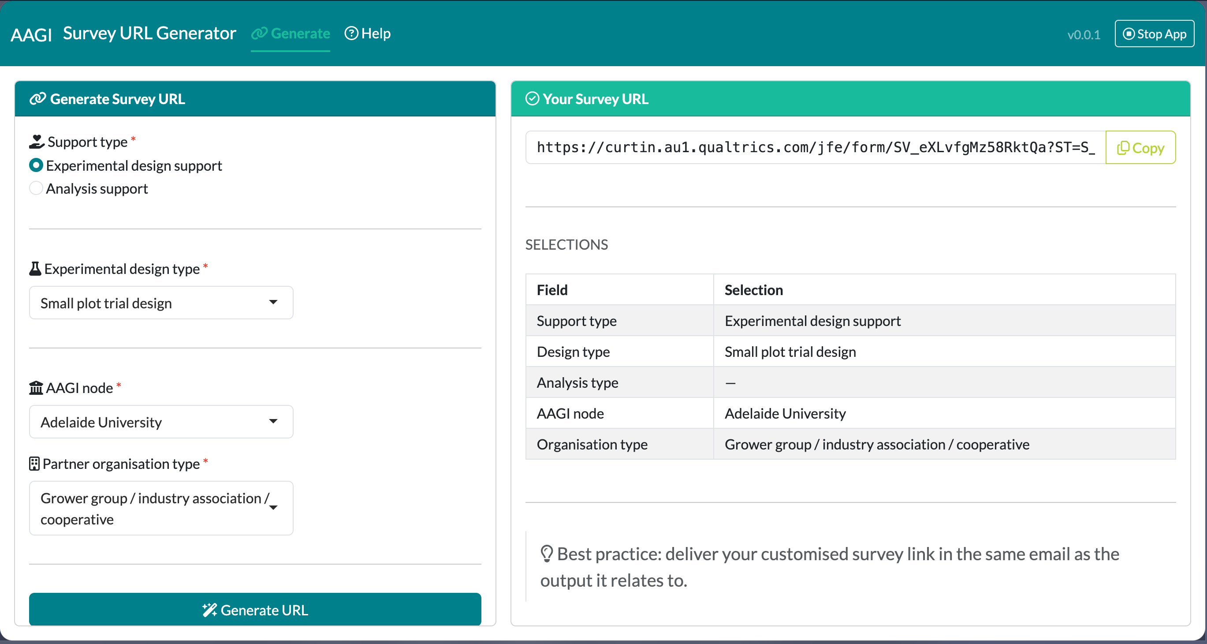This screenshot has height=644, width=1207.
Task: Click the check-circle icon beside Your Survey URL
Action: click(532, 99)
